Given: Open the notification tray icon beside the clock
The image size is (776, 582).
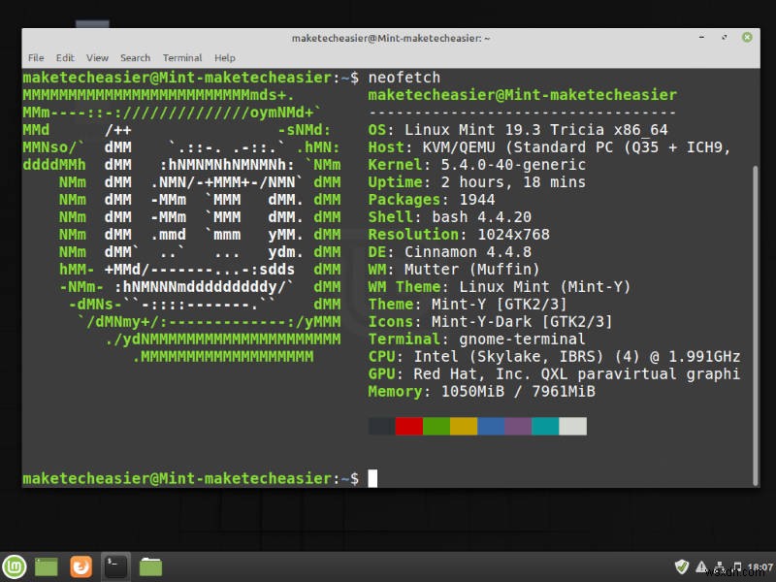Looking at the screenshot, I should pos(739,566).
